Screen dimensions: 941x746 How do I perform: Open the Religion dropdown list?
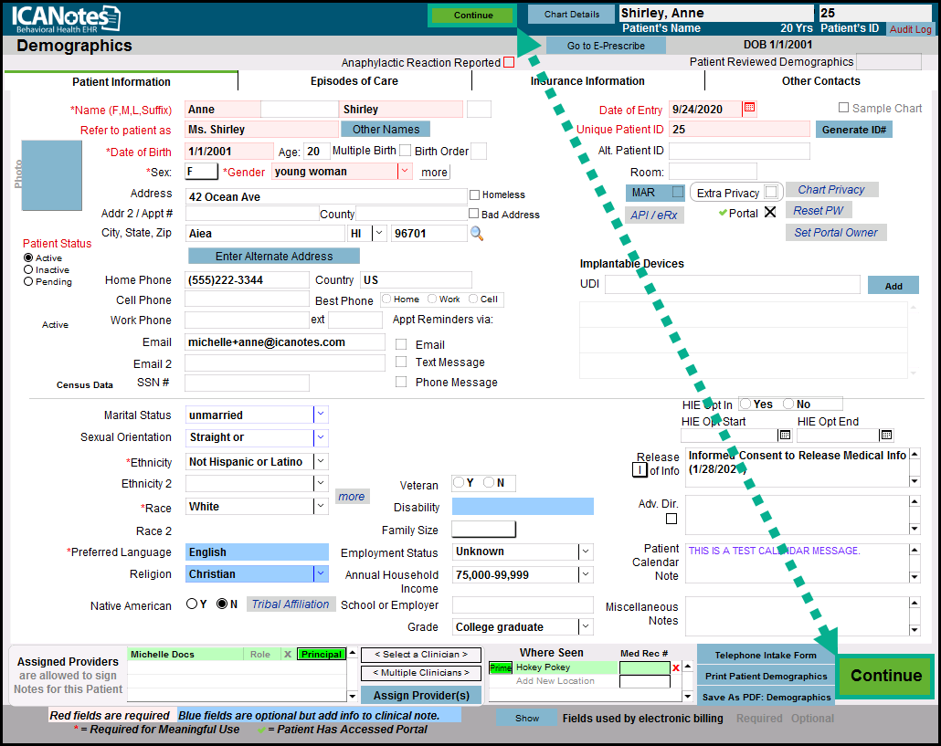(x=321, y=574)
